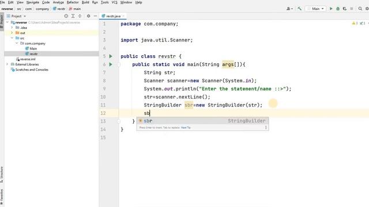Open the Project tool window side tab
Screen dimensions: 369x207
[2, 22]
